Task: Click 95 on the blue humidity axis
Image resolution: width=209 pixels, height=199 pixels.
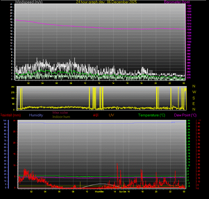Action: (5, 124)
